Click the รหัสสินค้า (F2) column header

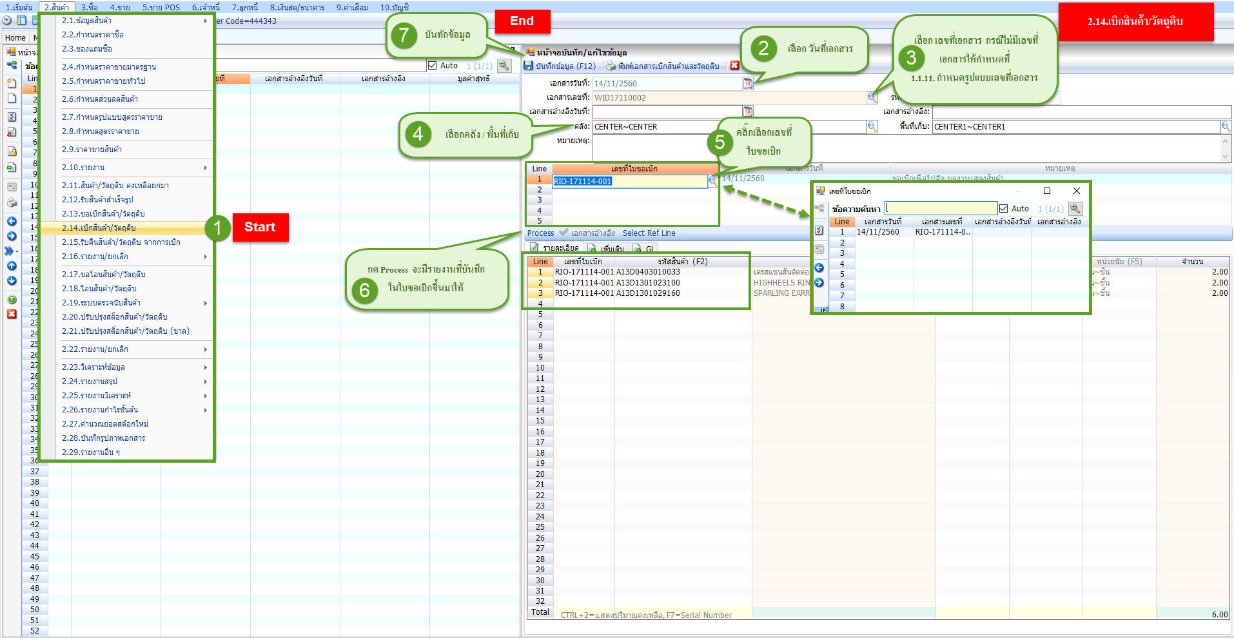[683, 262]
